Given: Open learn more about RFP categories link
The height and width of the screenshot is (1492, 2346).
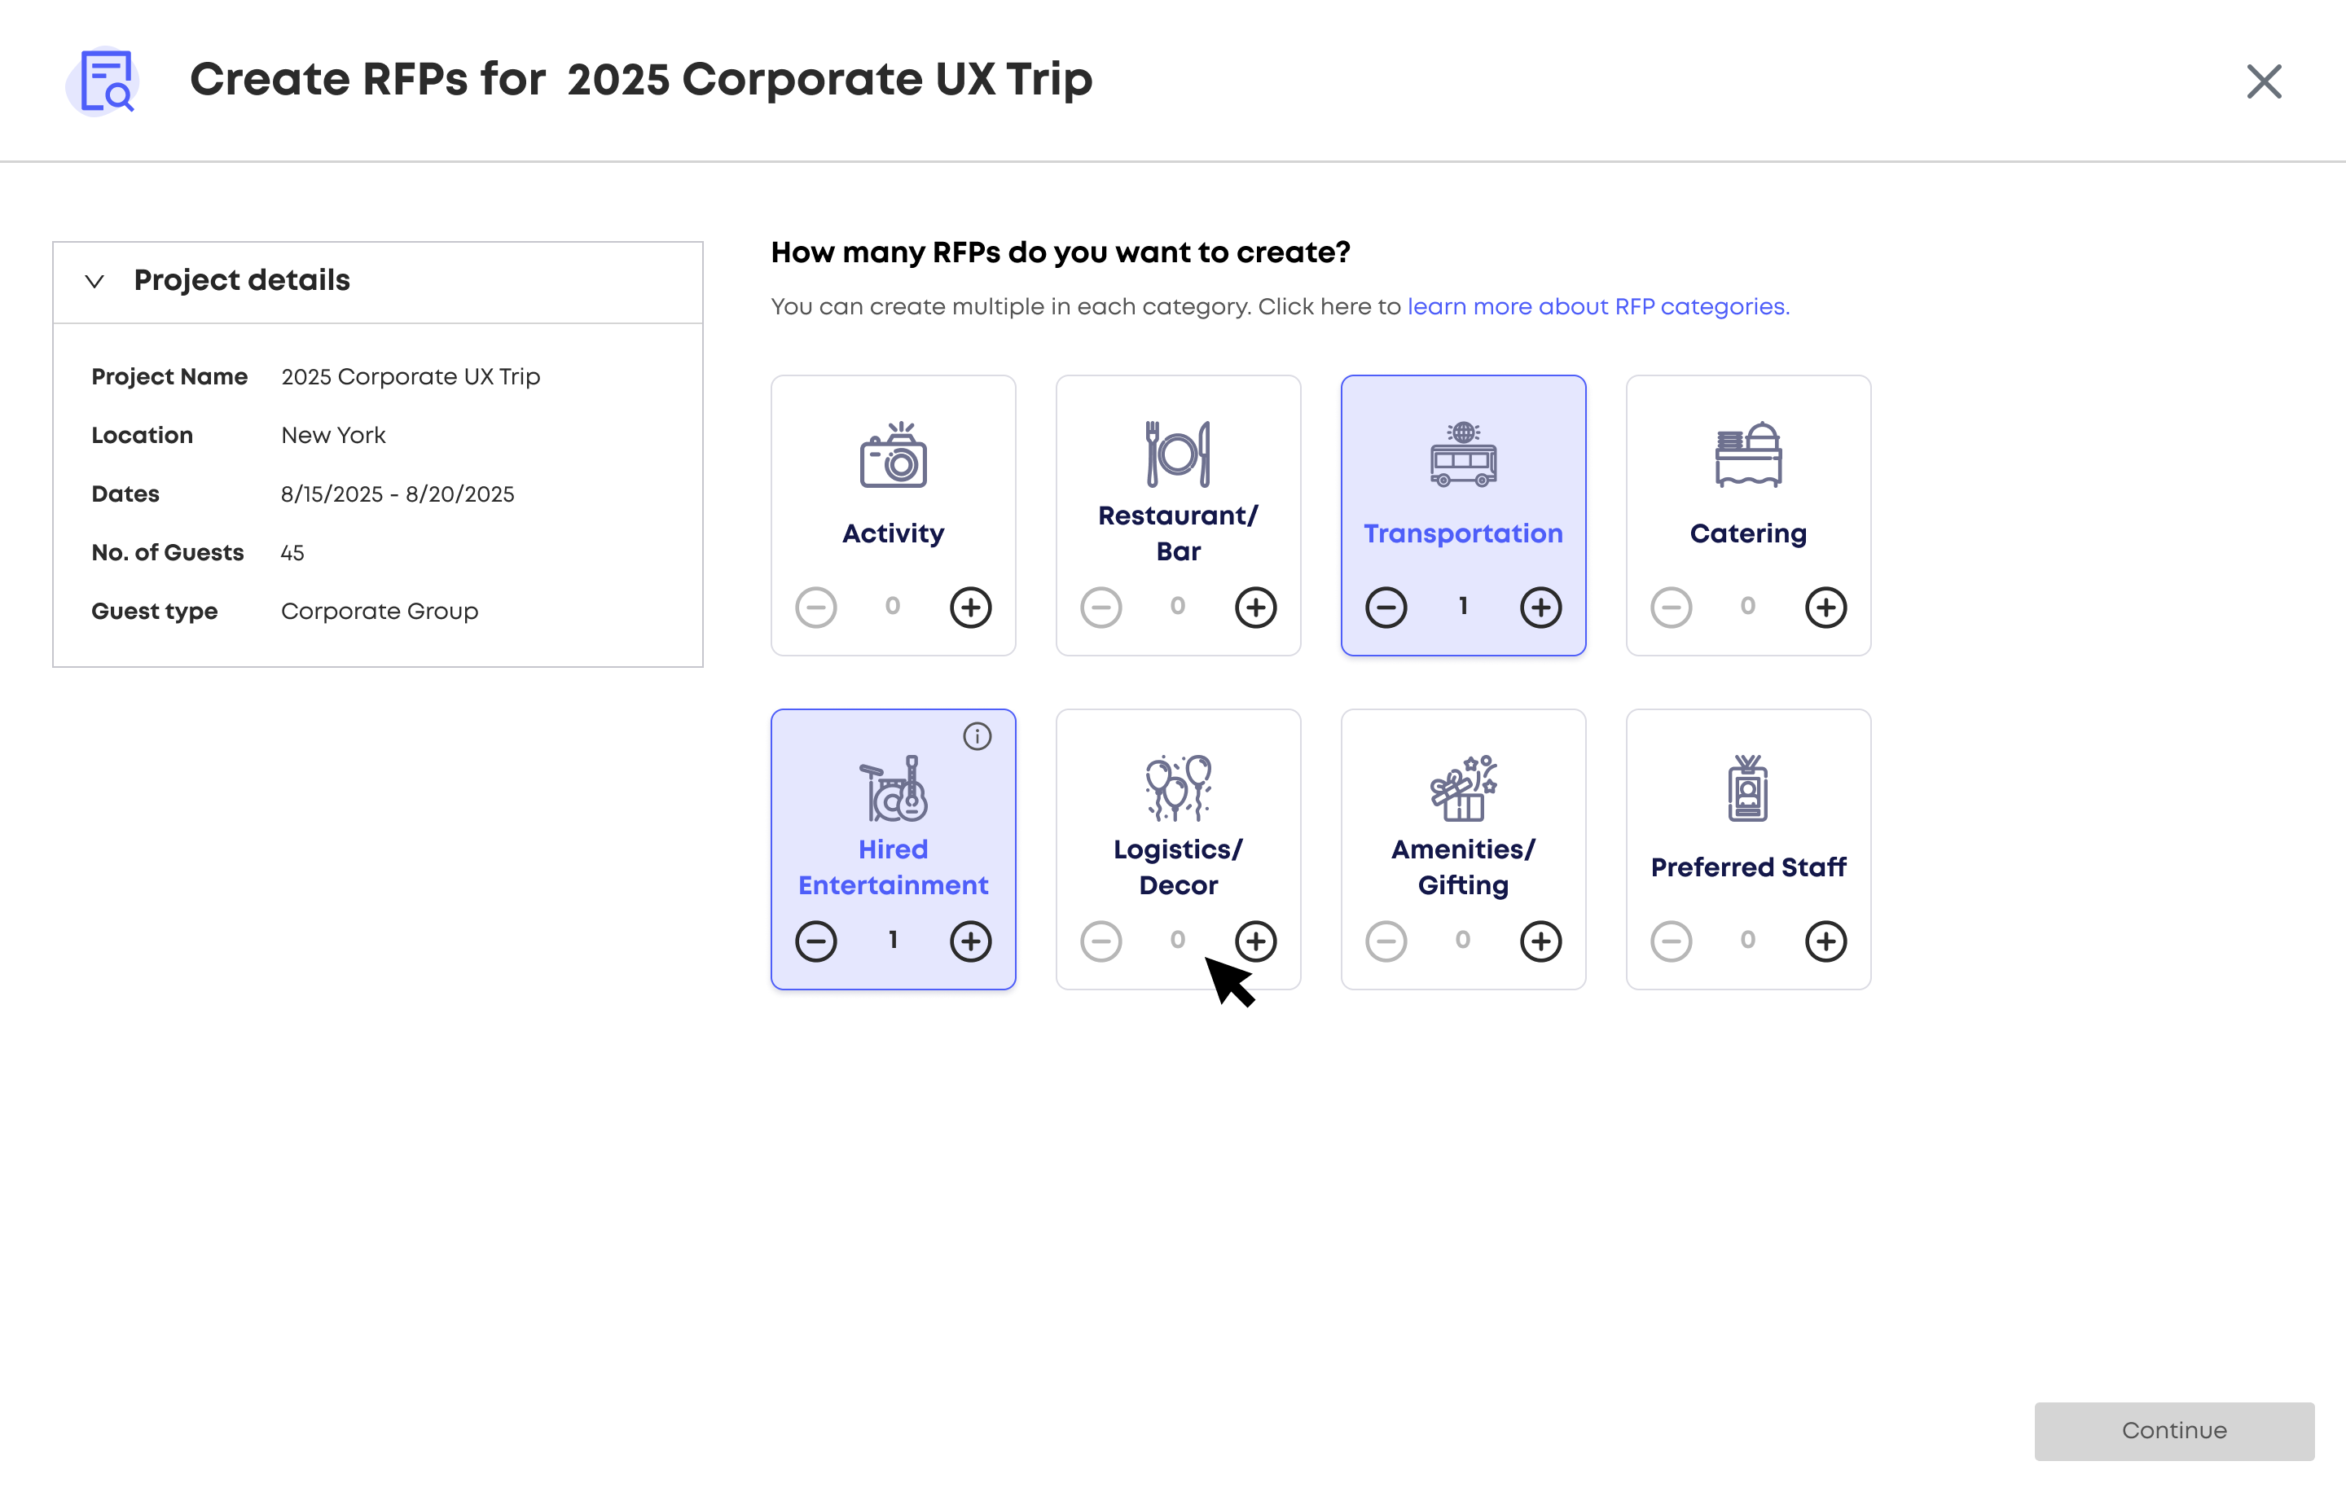Looking at the screenshot, I should (1597, 307).
